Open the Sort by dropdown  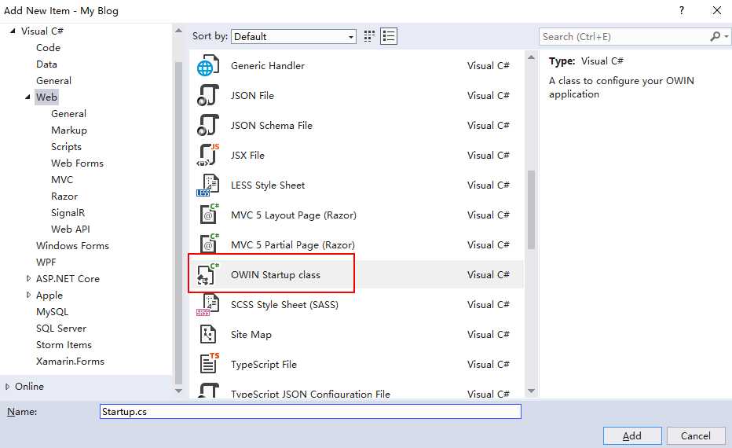pos(294,36)
